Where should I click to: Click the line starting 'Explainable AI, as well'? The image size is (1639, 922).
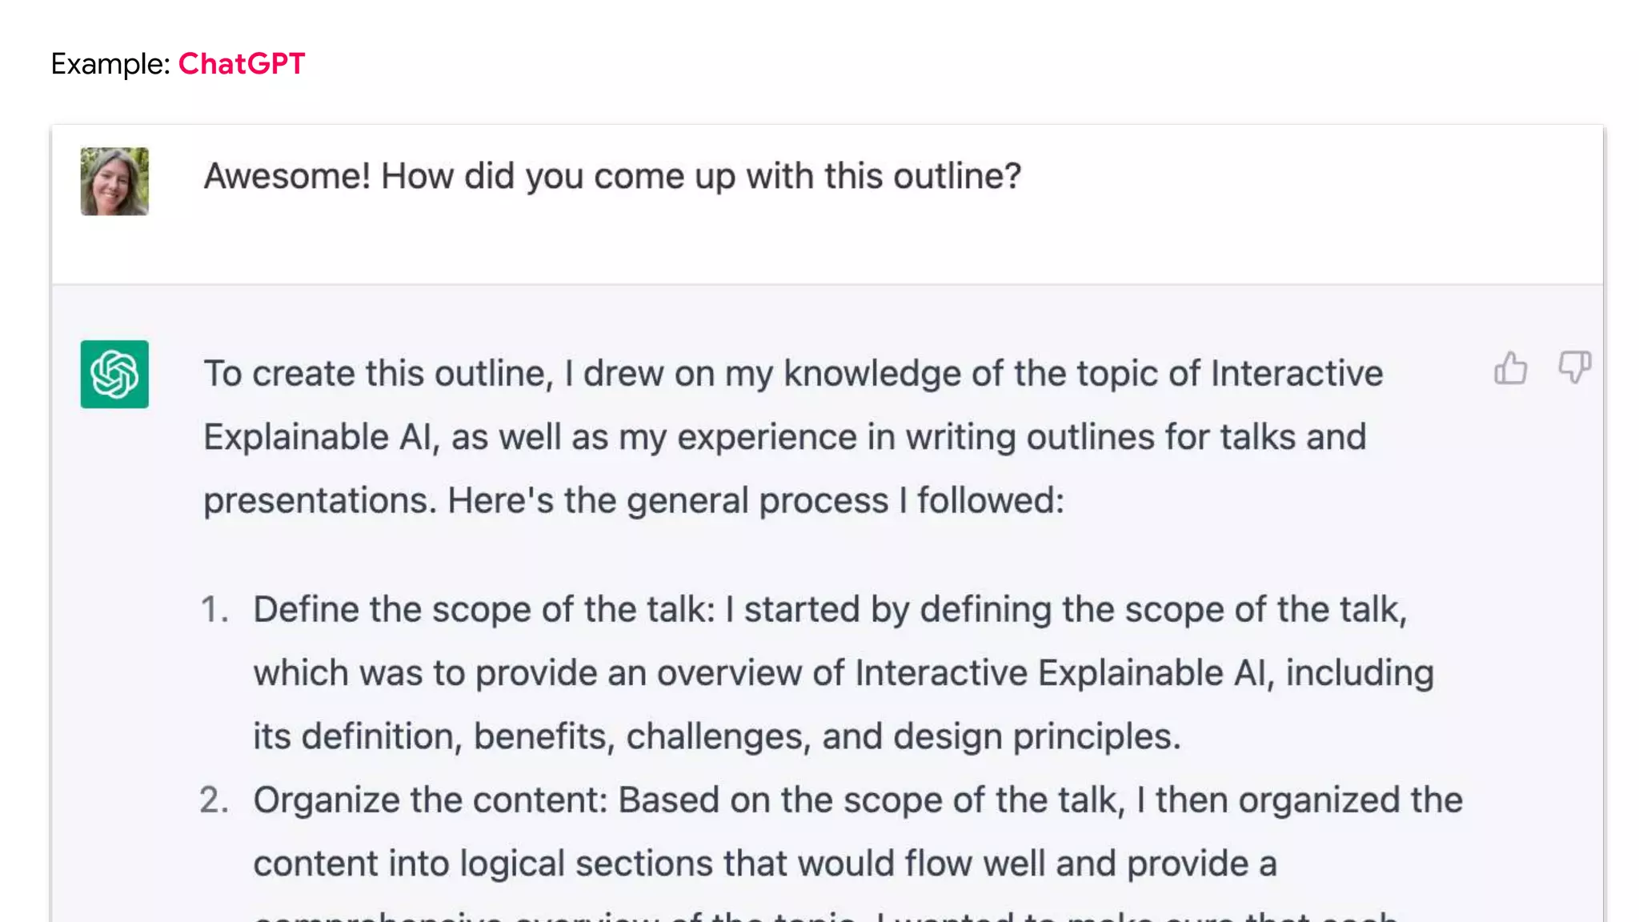tap(784, 437)
